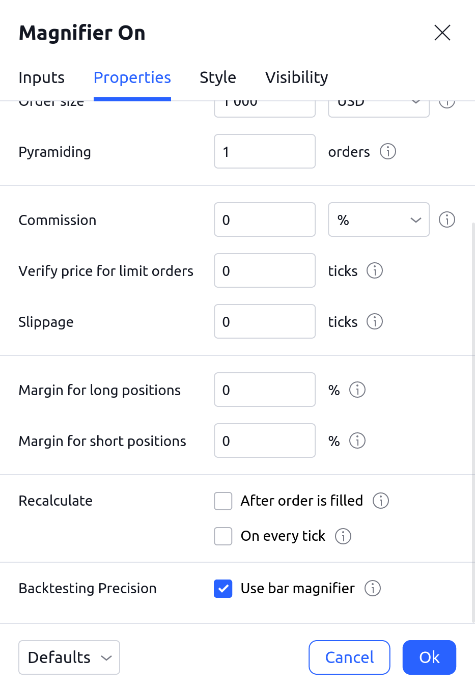Open Use bar magnifier info tooltip icon
The image size is (475, 689).
[x=373, y=589]
